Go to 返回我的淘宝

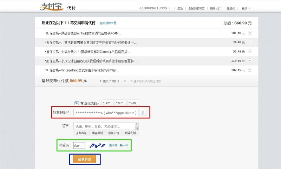click(196, 8)
